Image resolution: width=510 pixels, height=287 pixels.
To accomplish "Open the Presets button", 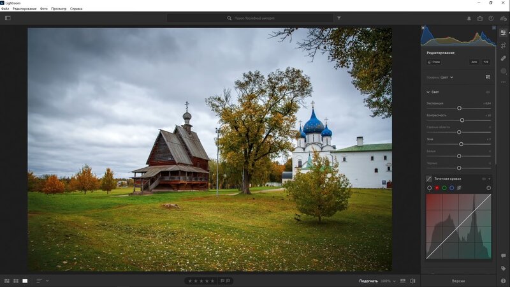I will (434, 62).
